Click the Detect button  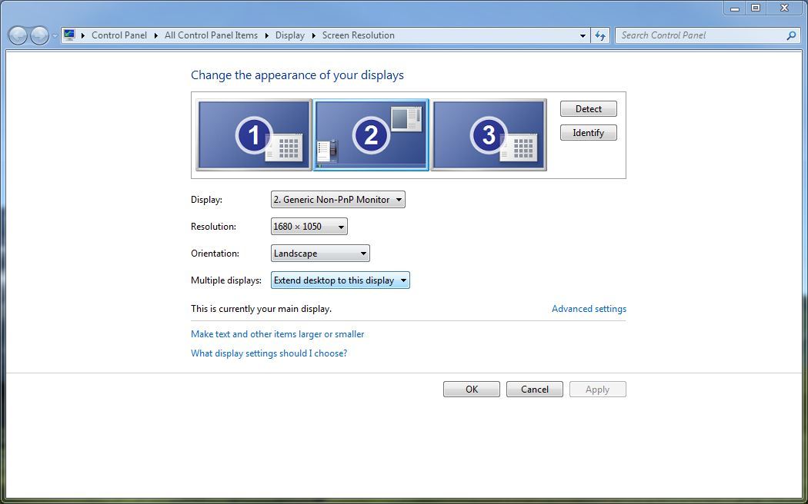[588, 109]
